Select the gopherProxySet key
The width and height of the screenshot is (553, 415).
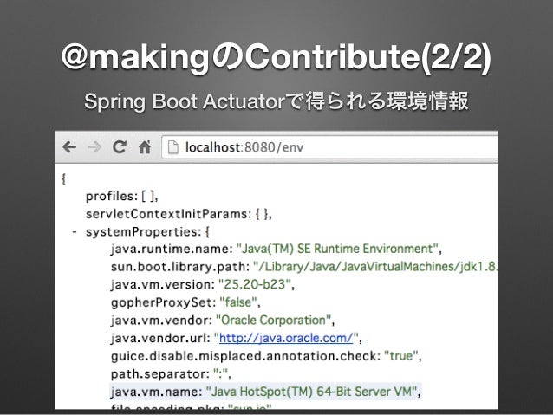[x=163, y=302]
